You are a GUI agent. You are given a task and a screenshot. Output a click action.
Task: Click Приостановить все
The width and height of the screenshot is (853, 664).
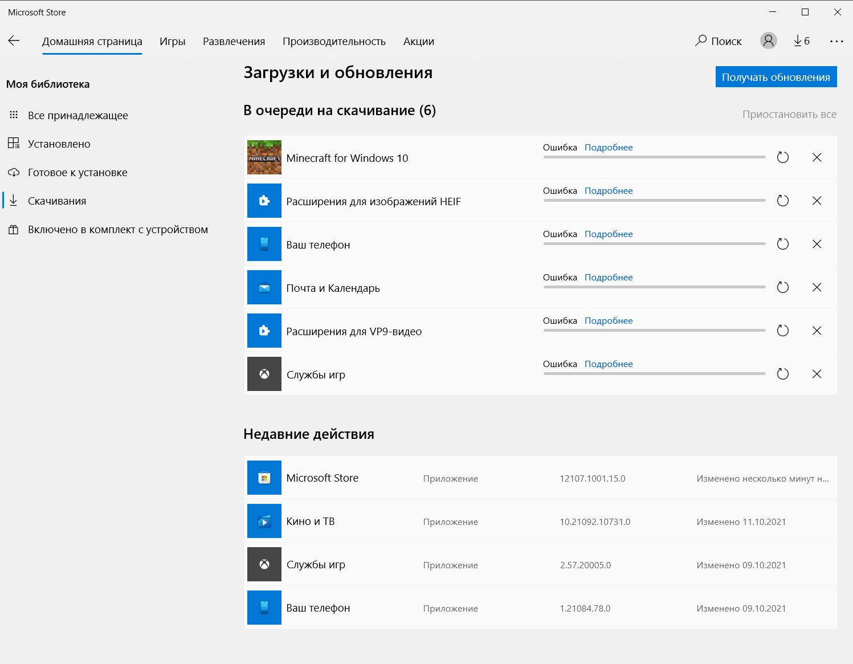click(x=789, y=114)
